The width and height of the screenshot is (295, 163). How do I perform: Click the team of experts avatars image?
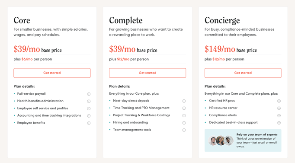pyautogui.click(x=221, y=141)
